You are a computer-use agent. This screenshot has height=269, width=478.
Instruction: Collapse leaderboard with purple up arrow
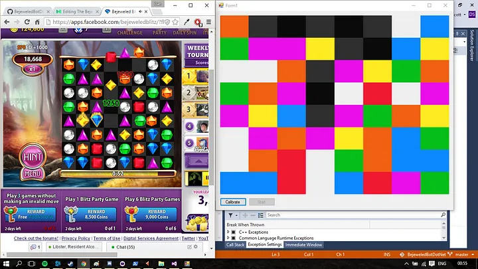pos(198,161)
